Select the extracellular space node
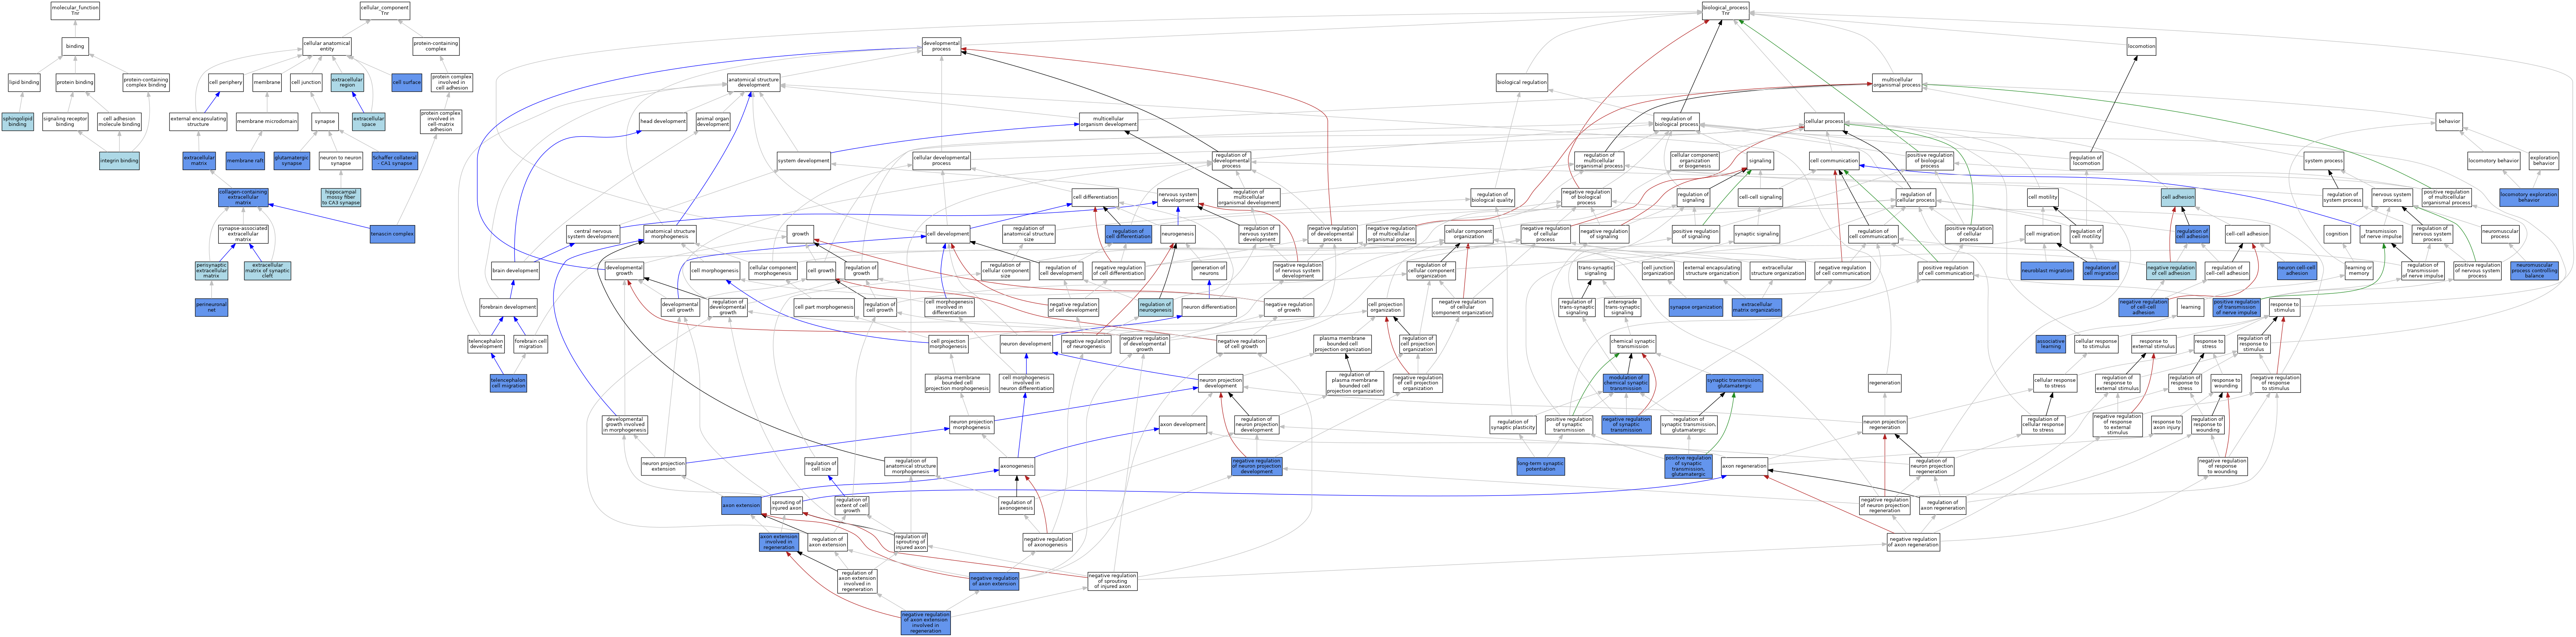This screenshot has height=637, width=2576. [x=369, y=122]
